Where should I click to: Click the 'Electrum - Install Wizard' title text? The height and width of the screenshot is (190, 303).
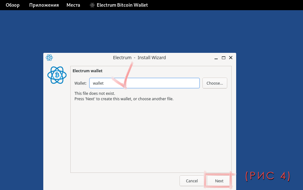[139, 58]
